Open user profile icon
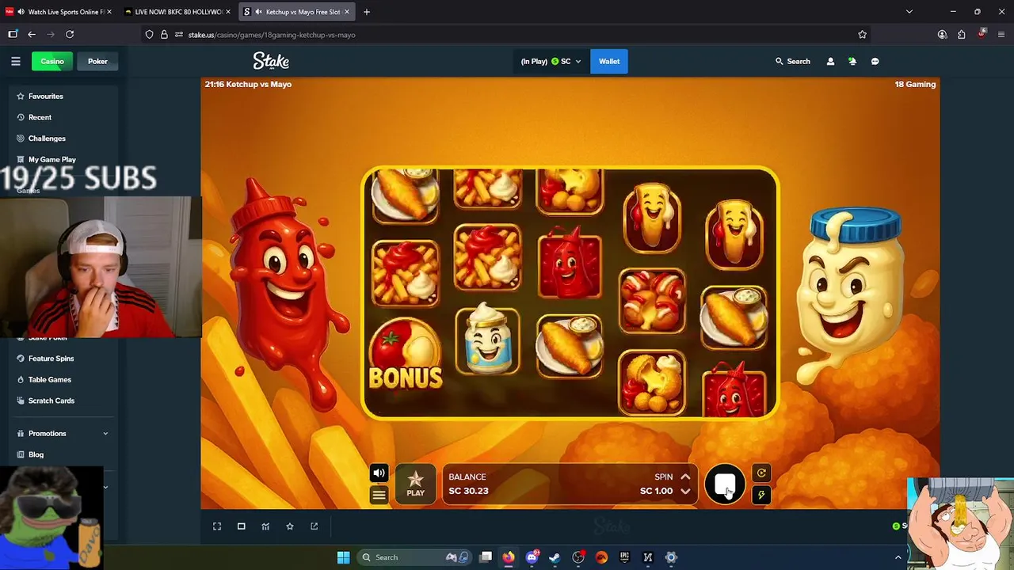 830,61
